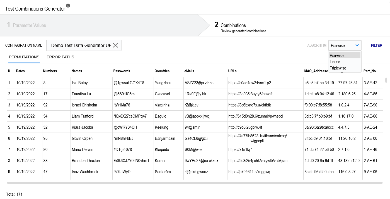Click the horizontal scrollbar under the table
This screenshot has width=390, height=199.
point(194,183)
